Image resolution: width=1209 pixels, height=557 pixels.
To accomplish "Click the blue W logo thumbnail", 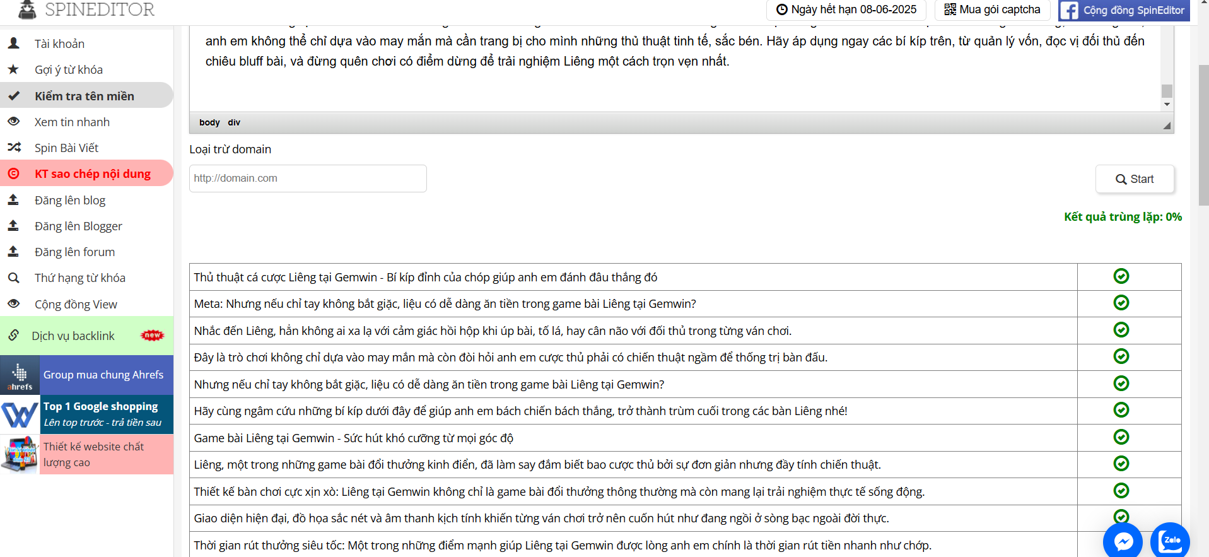I will click(20, 415).
